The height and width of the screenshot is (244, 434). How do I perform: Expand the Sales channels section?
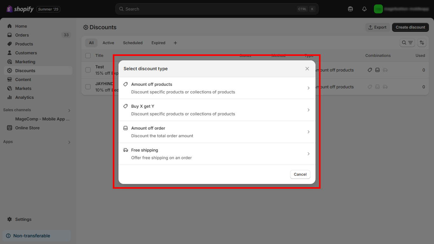click(69, 110)
